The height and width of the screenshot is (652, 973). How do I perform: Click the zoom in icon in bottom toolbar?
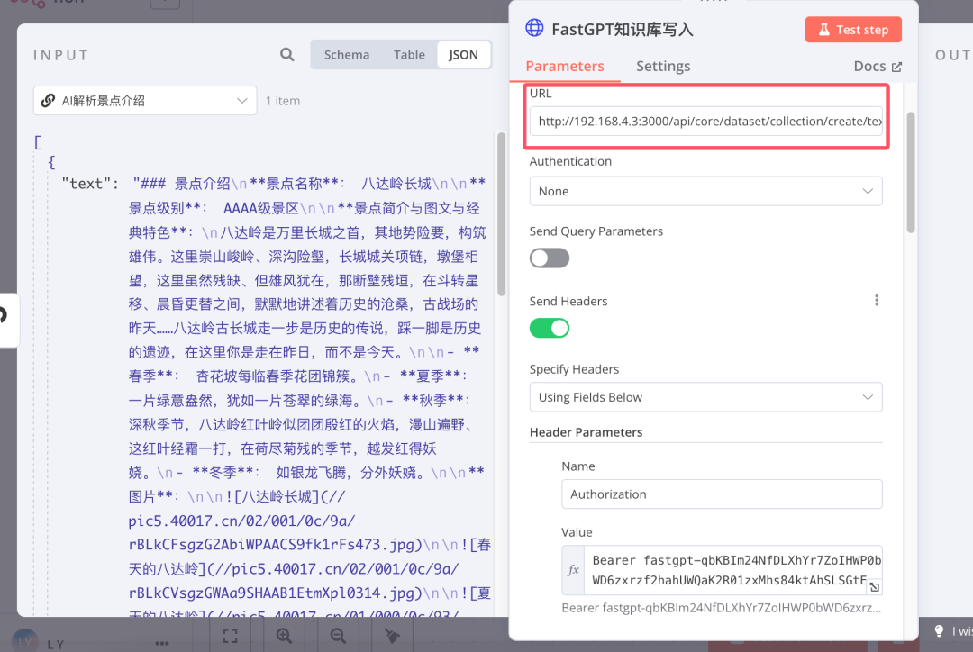(x=284, y=635)
